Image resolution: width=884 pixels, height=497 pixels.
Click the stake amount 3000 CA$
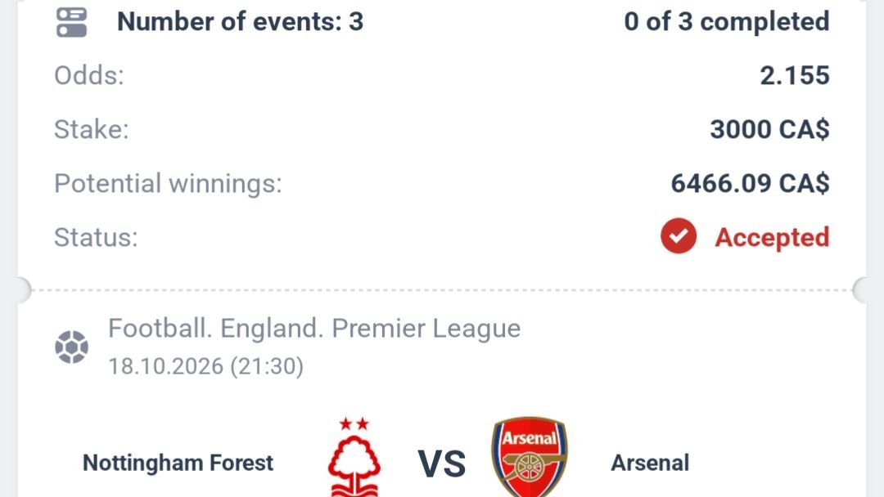(769, 129)
